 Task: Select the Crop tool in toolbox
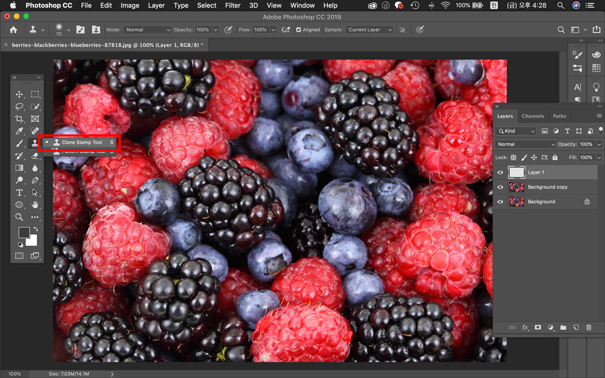19,119
